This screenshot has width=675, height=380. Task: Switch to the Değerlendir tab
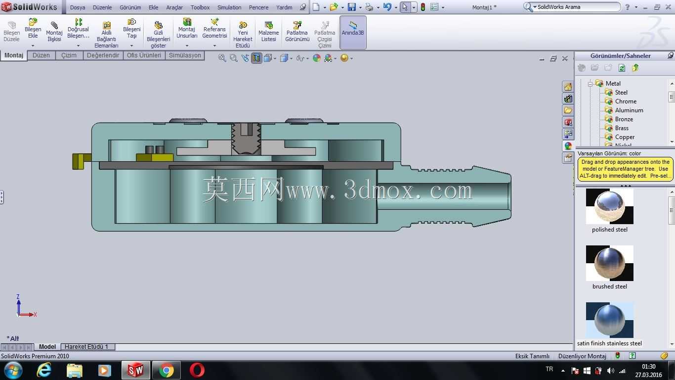click(x=103, y=55)
